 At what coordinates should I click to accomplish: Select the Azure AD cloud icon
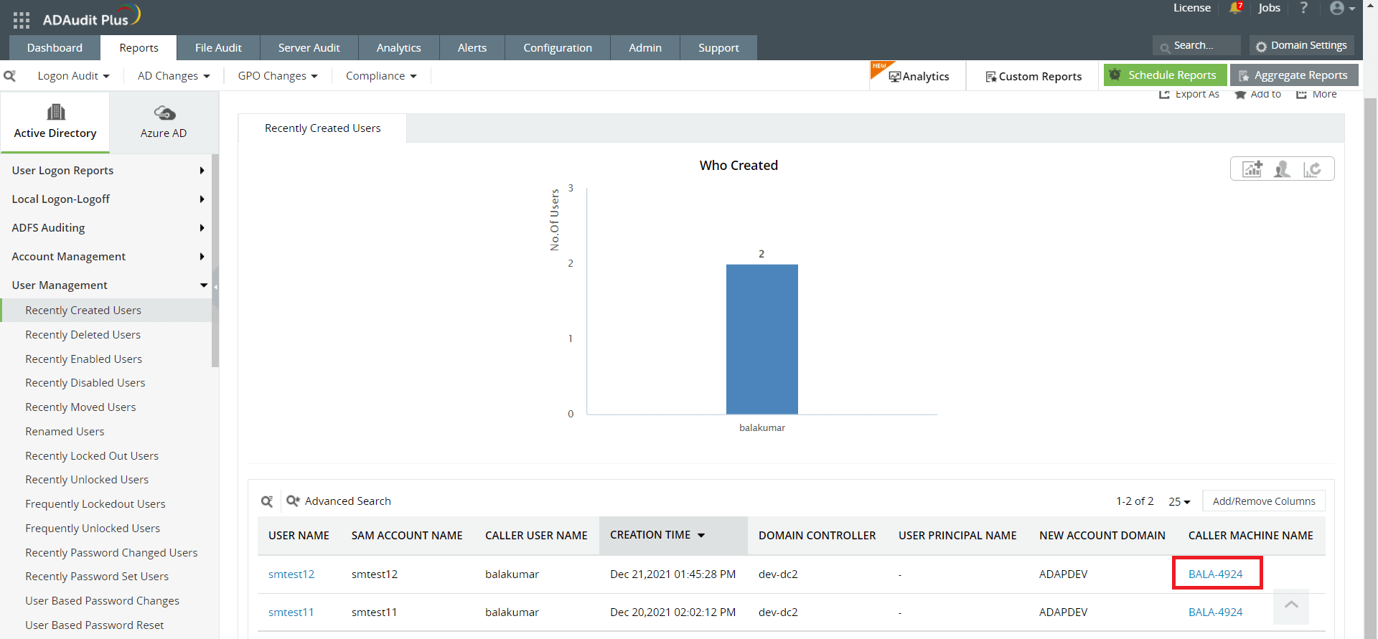(x=164, y=113)
